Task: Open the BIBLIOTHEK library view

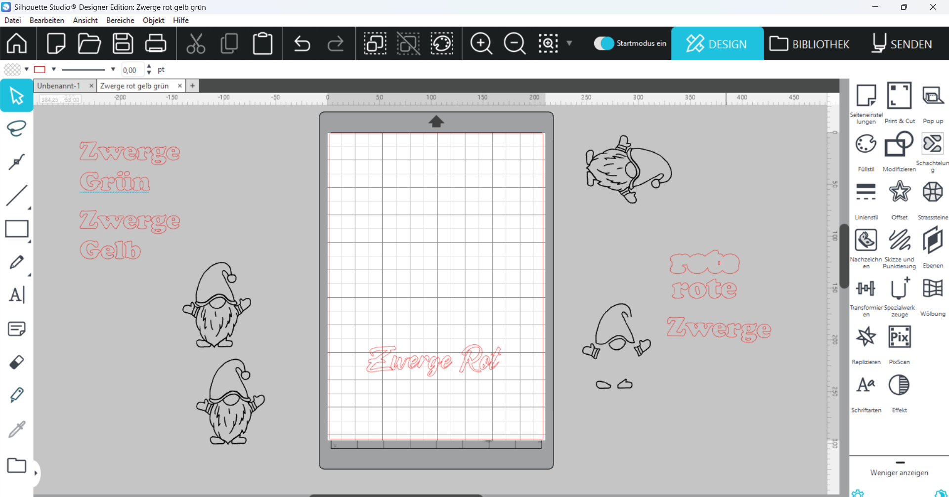Action: [810, 44]
